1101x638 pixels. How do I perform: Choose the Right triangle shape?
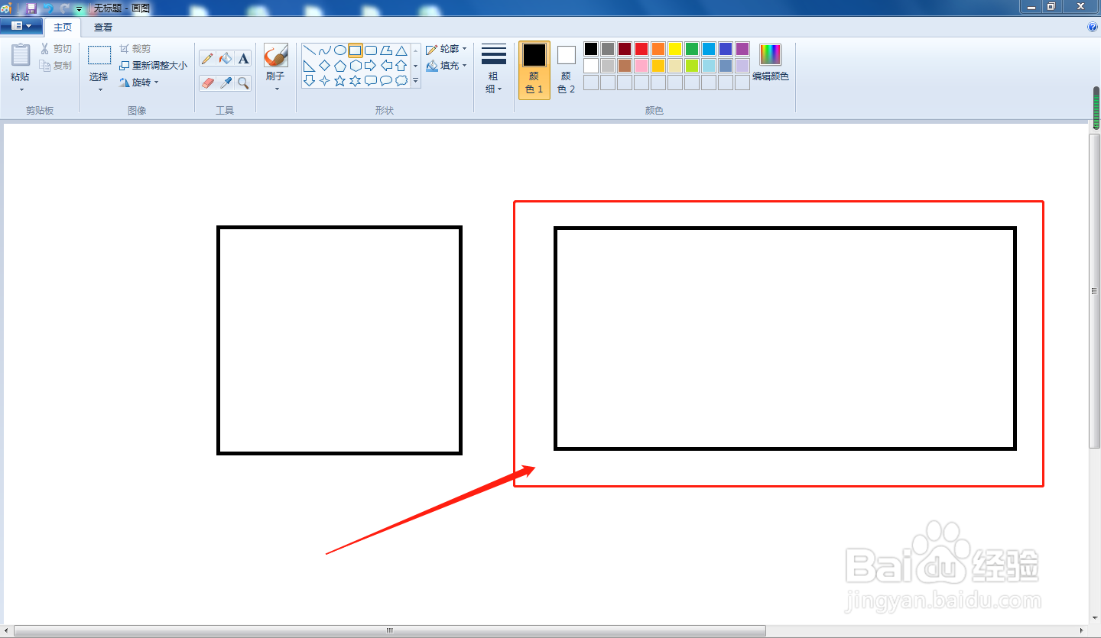310,66
